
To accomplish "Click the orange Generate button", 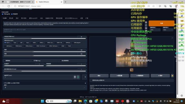I will point(161,23).
